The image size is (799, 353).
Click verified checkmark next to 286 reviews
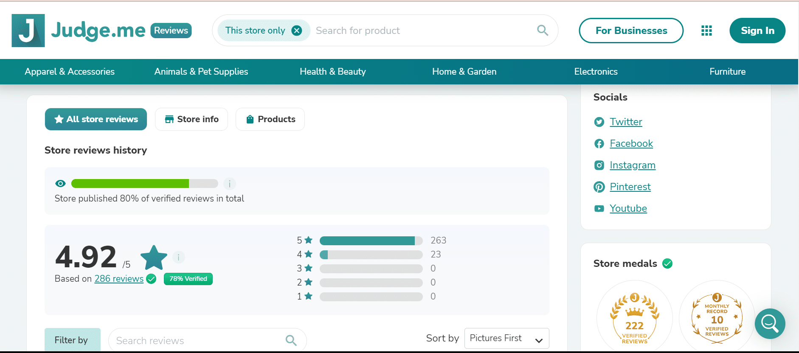(x=151, y=279)
